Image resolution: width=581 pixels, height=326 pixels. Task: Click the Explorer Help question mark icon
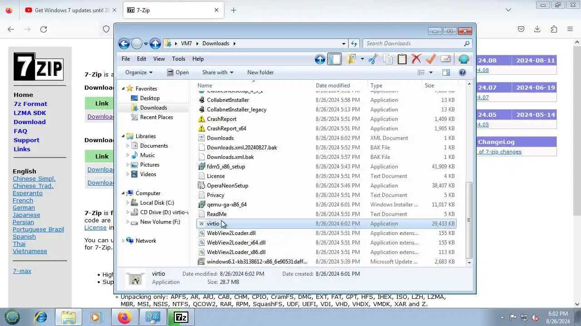click(463, 72)
